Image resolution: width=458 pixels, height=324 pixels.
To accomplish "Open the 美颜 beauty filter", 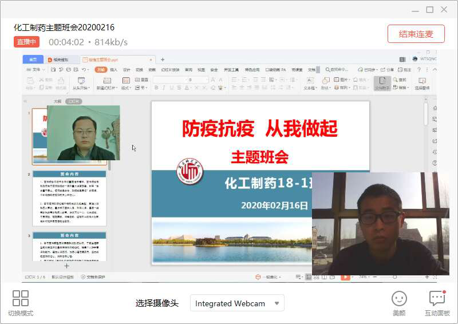I will click(x=399, y=298).
